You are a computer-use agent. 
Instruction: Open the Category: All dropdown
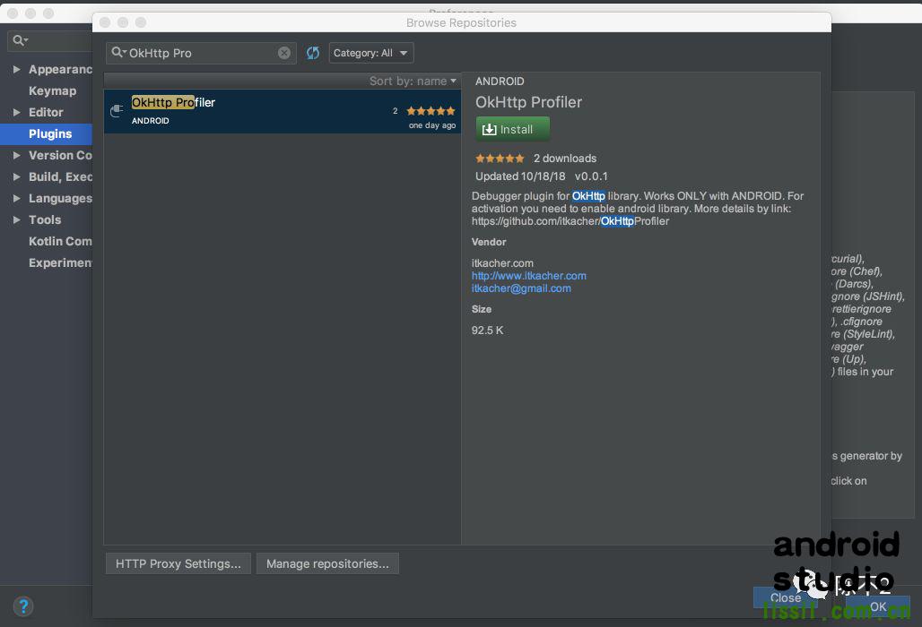pyautogui.click(x=371, y=53)
